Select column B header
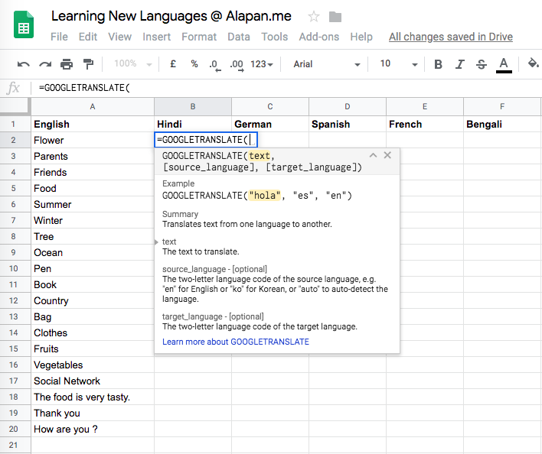Image resolution: width=542 pixels, height=454 pixels. tap(193, 106)
